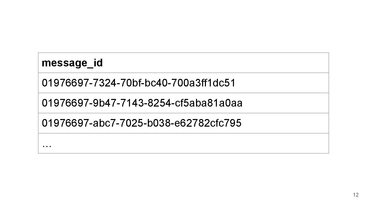Select the row ending in e62782cfc795
The image size is (367, 206).
(x=183, y=123)
